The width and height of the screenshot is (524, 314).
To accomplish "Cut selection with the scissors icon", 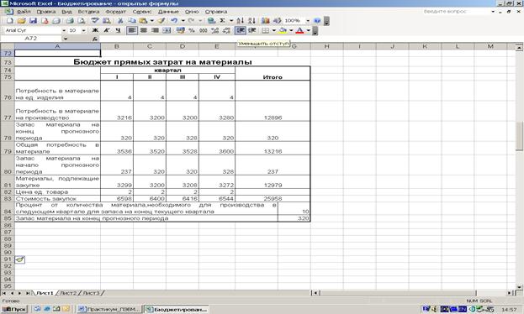I will pyautogui.click(x=120, y=21).
